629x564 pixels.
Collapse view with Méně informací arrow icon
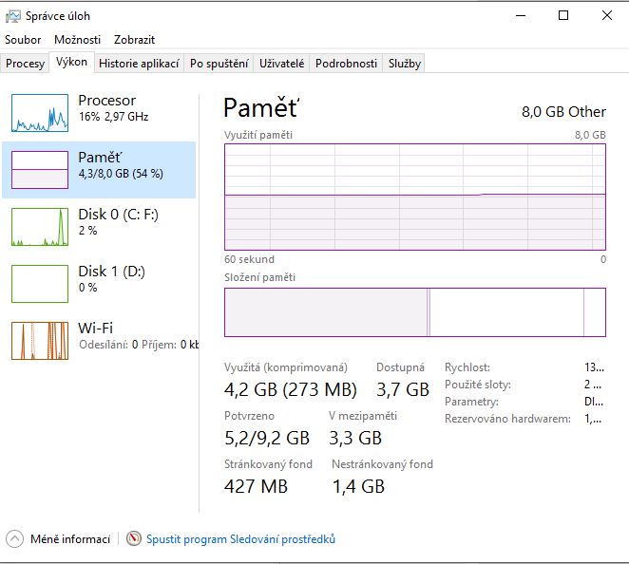coord(15,538)
